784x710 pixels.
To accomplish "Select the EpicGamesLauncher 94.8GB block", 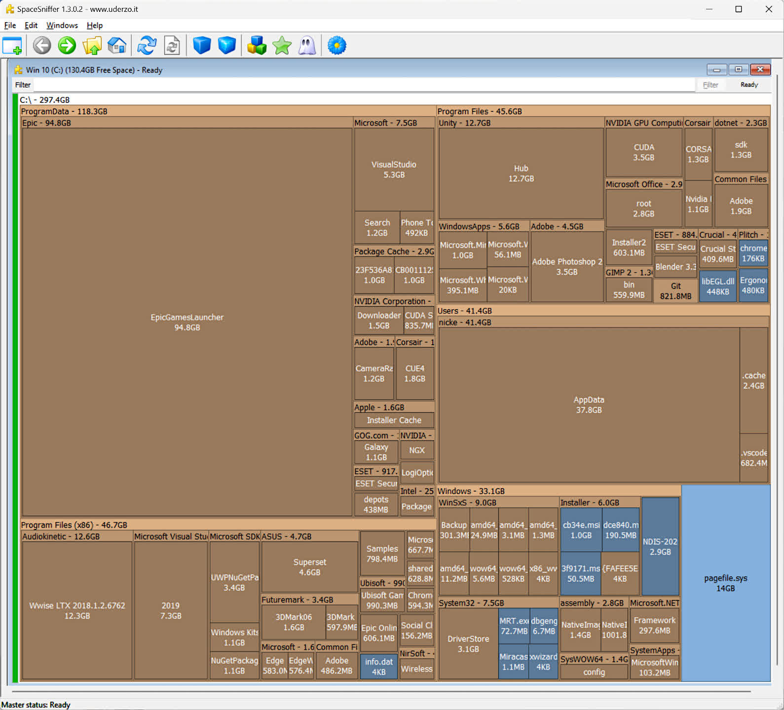I will click(x=187, y=322).
